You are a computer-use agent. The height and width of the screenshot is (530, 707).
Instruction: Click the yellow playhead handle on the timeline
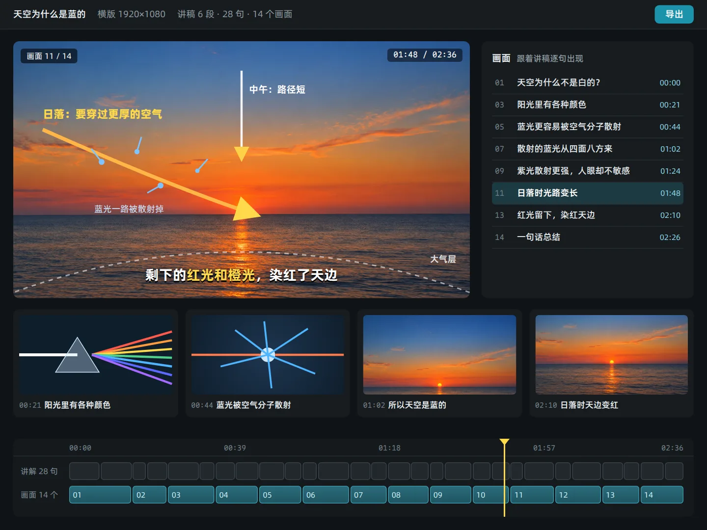coord(504,442)
